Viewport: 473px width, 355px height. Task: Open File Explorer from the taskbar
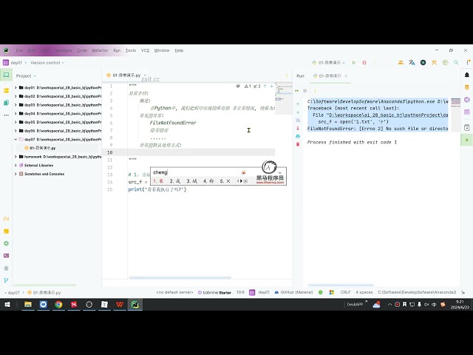28,305
